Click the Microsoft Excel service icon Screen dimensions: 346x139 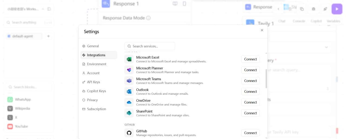click(129, 59)
